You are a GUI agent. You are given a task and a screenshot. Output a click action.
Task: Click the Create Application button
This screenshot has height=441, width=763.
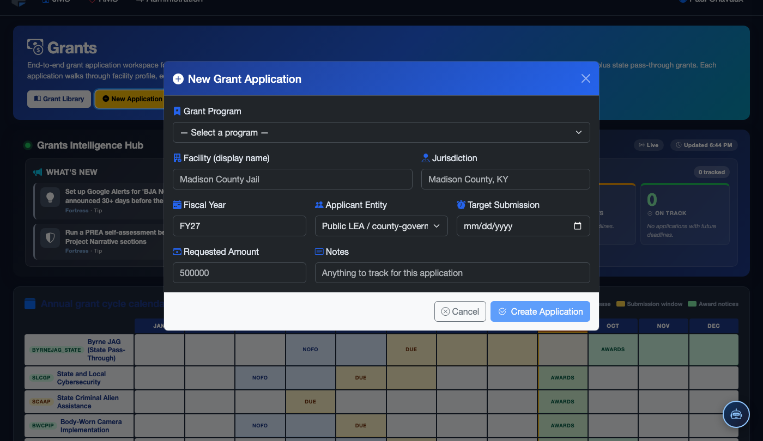540,311
